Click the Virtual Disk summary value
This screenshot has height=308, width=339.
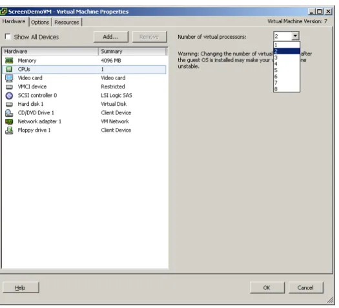(x=114, y=104)
